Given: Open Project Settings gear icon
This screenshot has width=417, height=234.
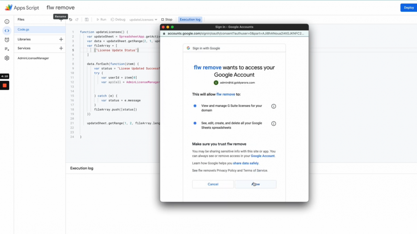Looking at the screenshot, I should [7, 58].
